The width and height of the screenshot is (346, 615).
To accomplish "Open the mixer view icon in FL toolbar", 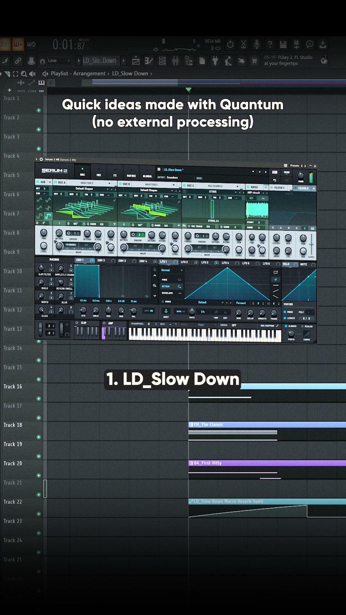I will pos(176,61).
